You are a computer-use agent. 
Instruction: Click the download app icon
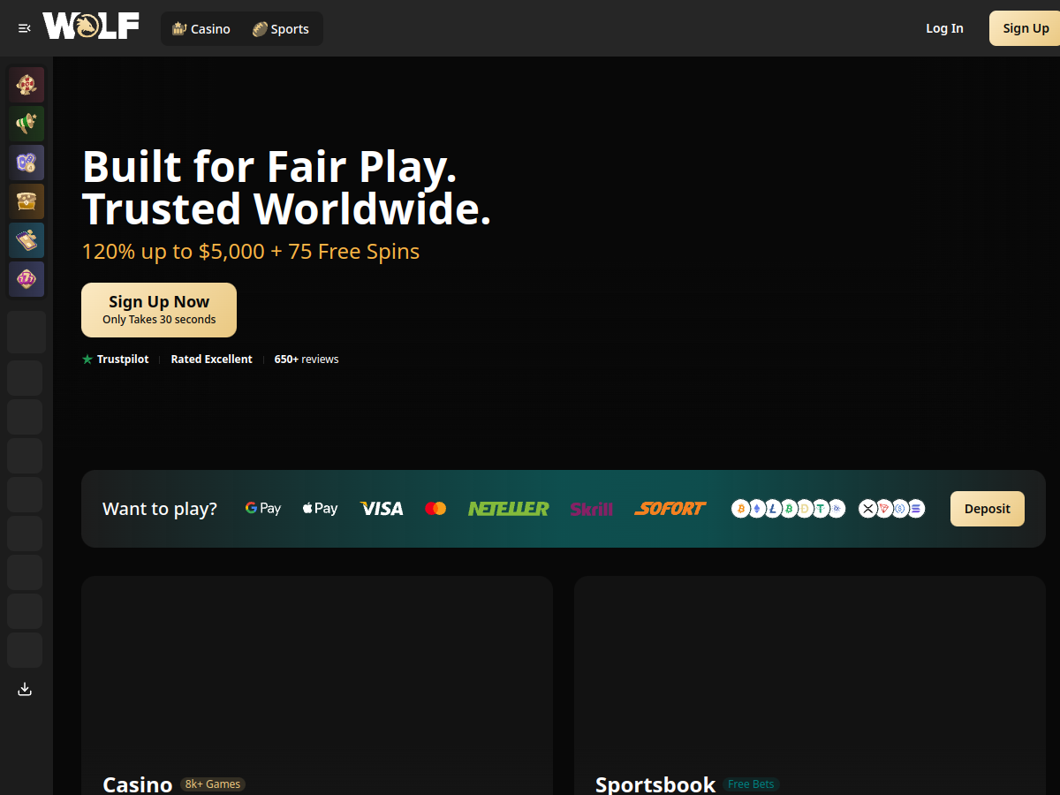coord(25,689)
